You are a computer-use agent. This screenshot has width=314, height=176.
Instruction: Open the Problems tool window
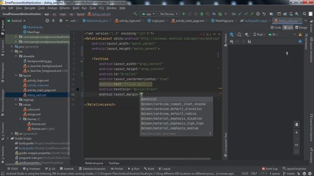[x=31, y=169]
